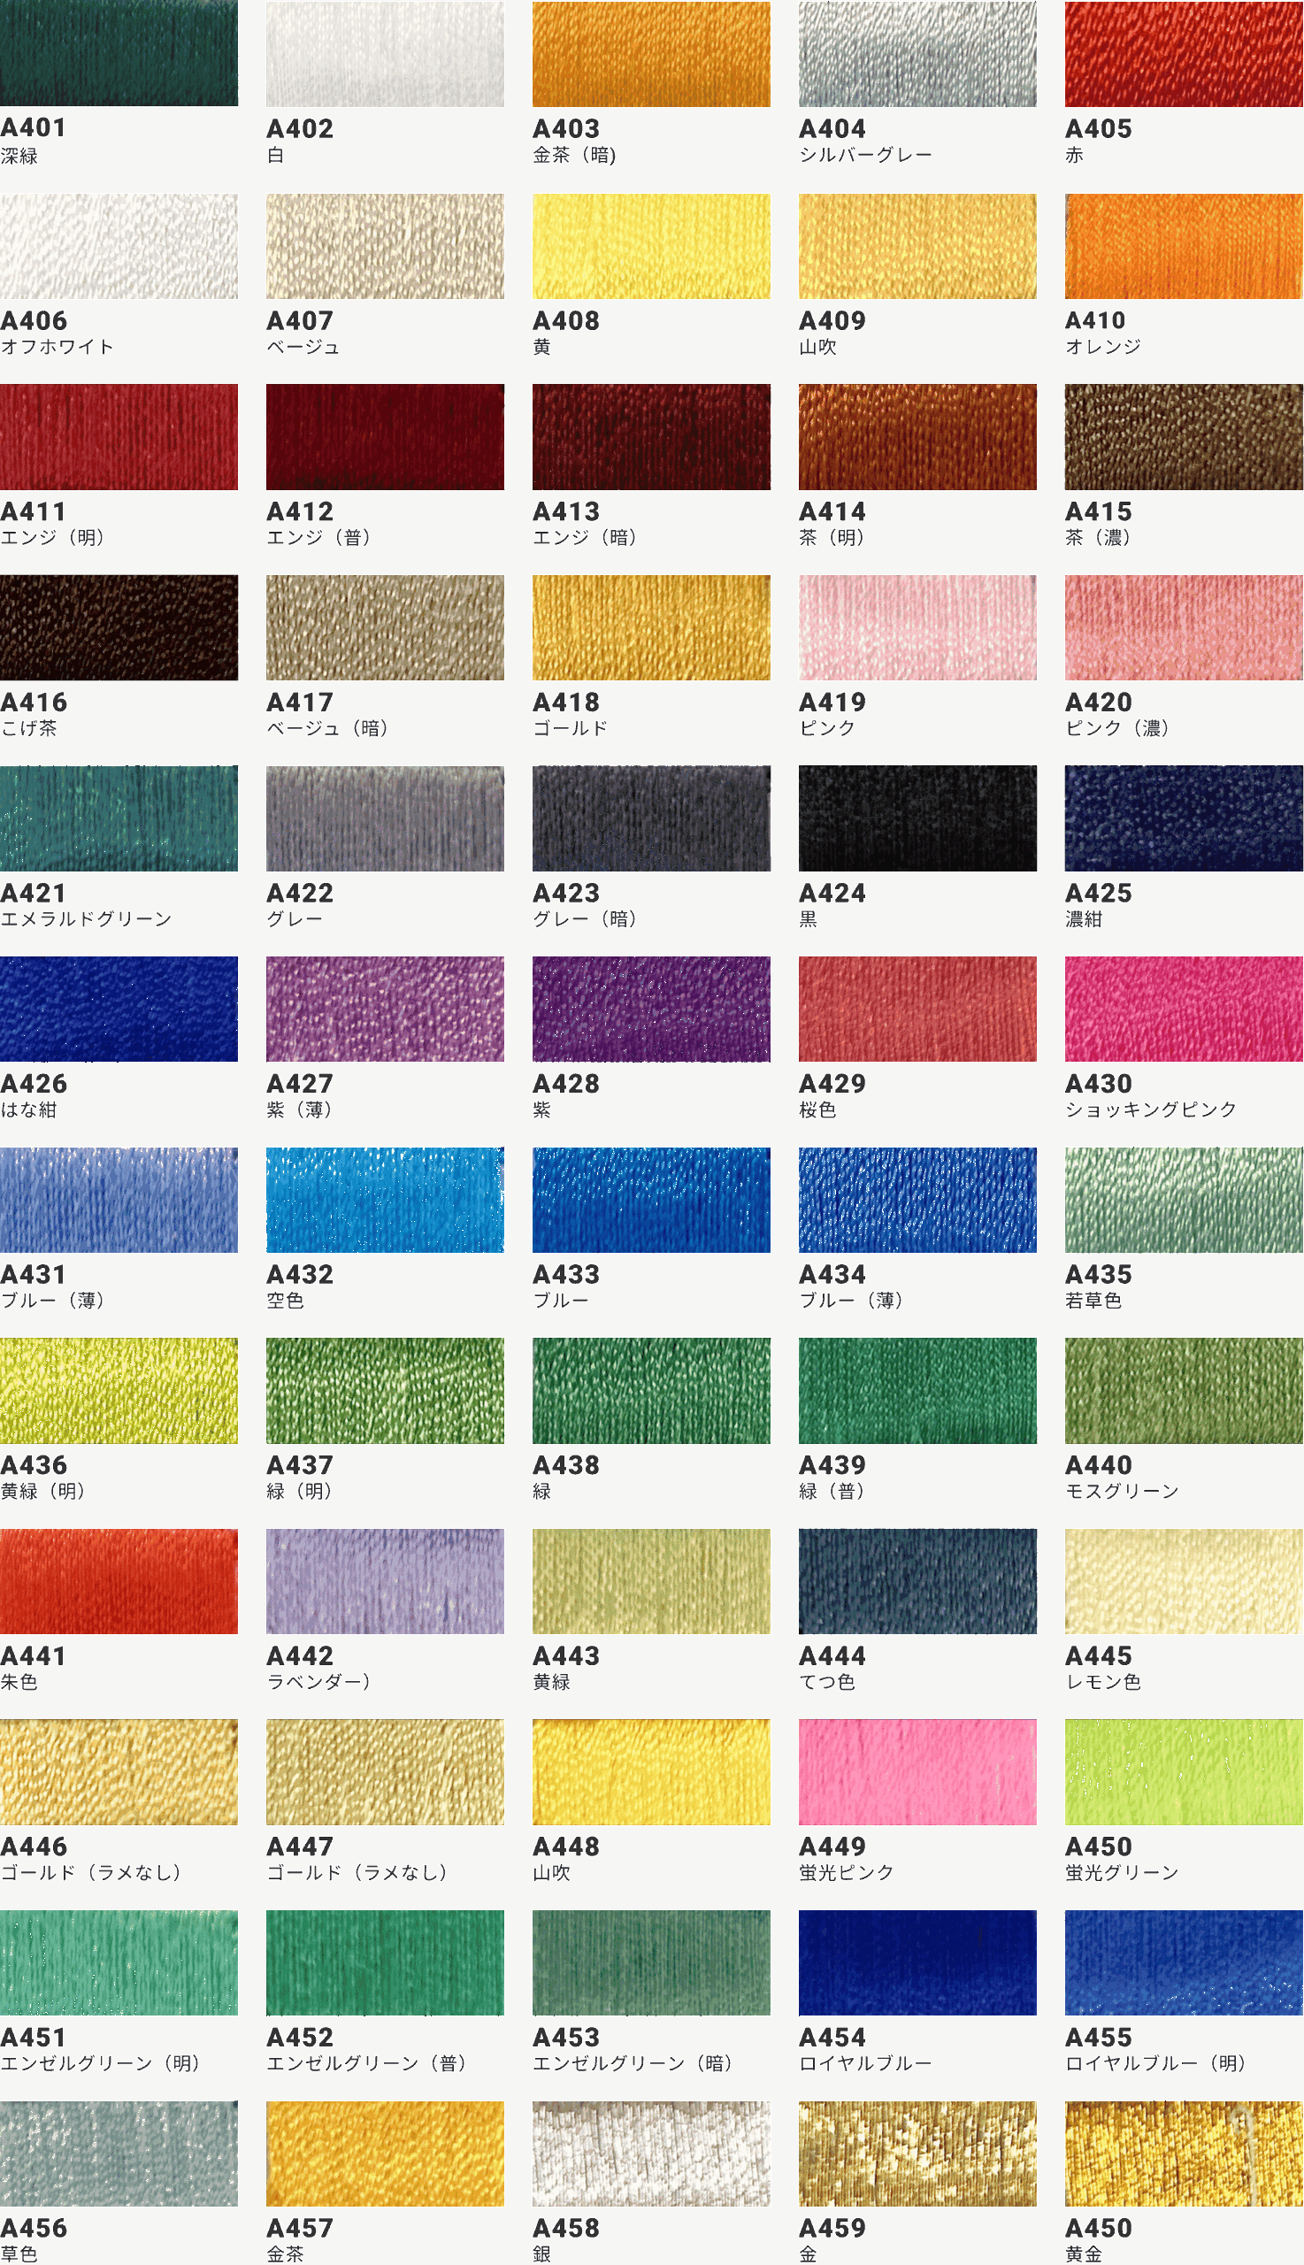Pick the A458 silver metallic swatch

point(651,2154)
